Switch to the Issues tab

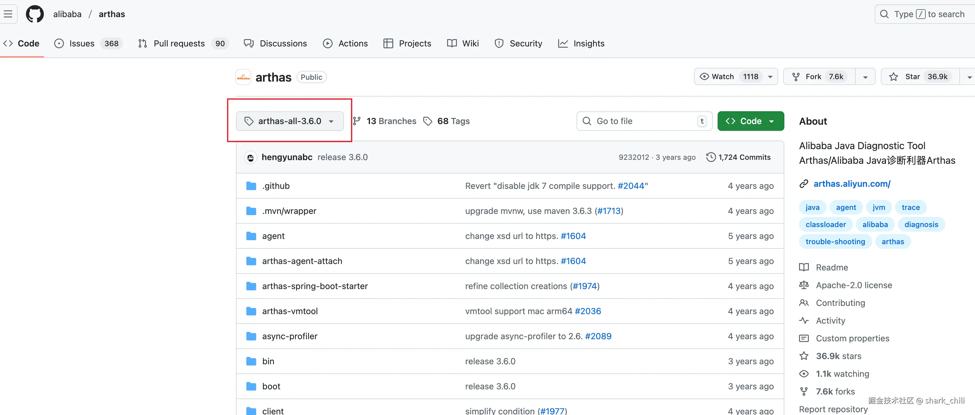(82, 43)
